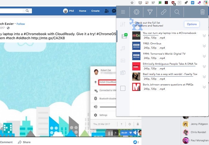
Task: Choose .mp4 format for 1994: Tomorrow's World
Action: click(x=162, y=58)
